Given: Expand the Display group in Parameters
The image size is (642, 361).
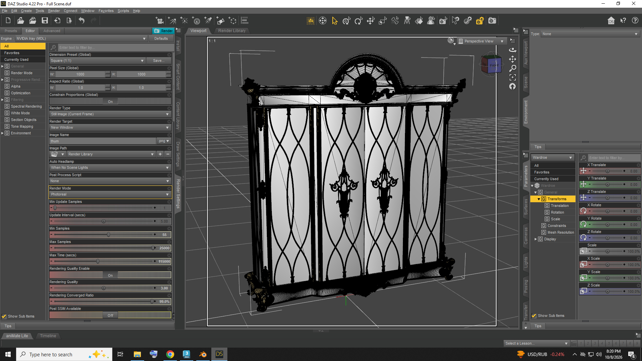Looking at the screenshot, I should (x=536, y=239).
